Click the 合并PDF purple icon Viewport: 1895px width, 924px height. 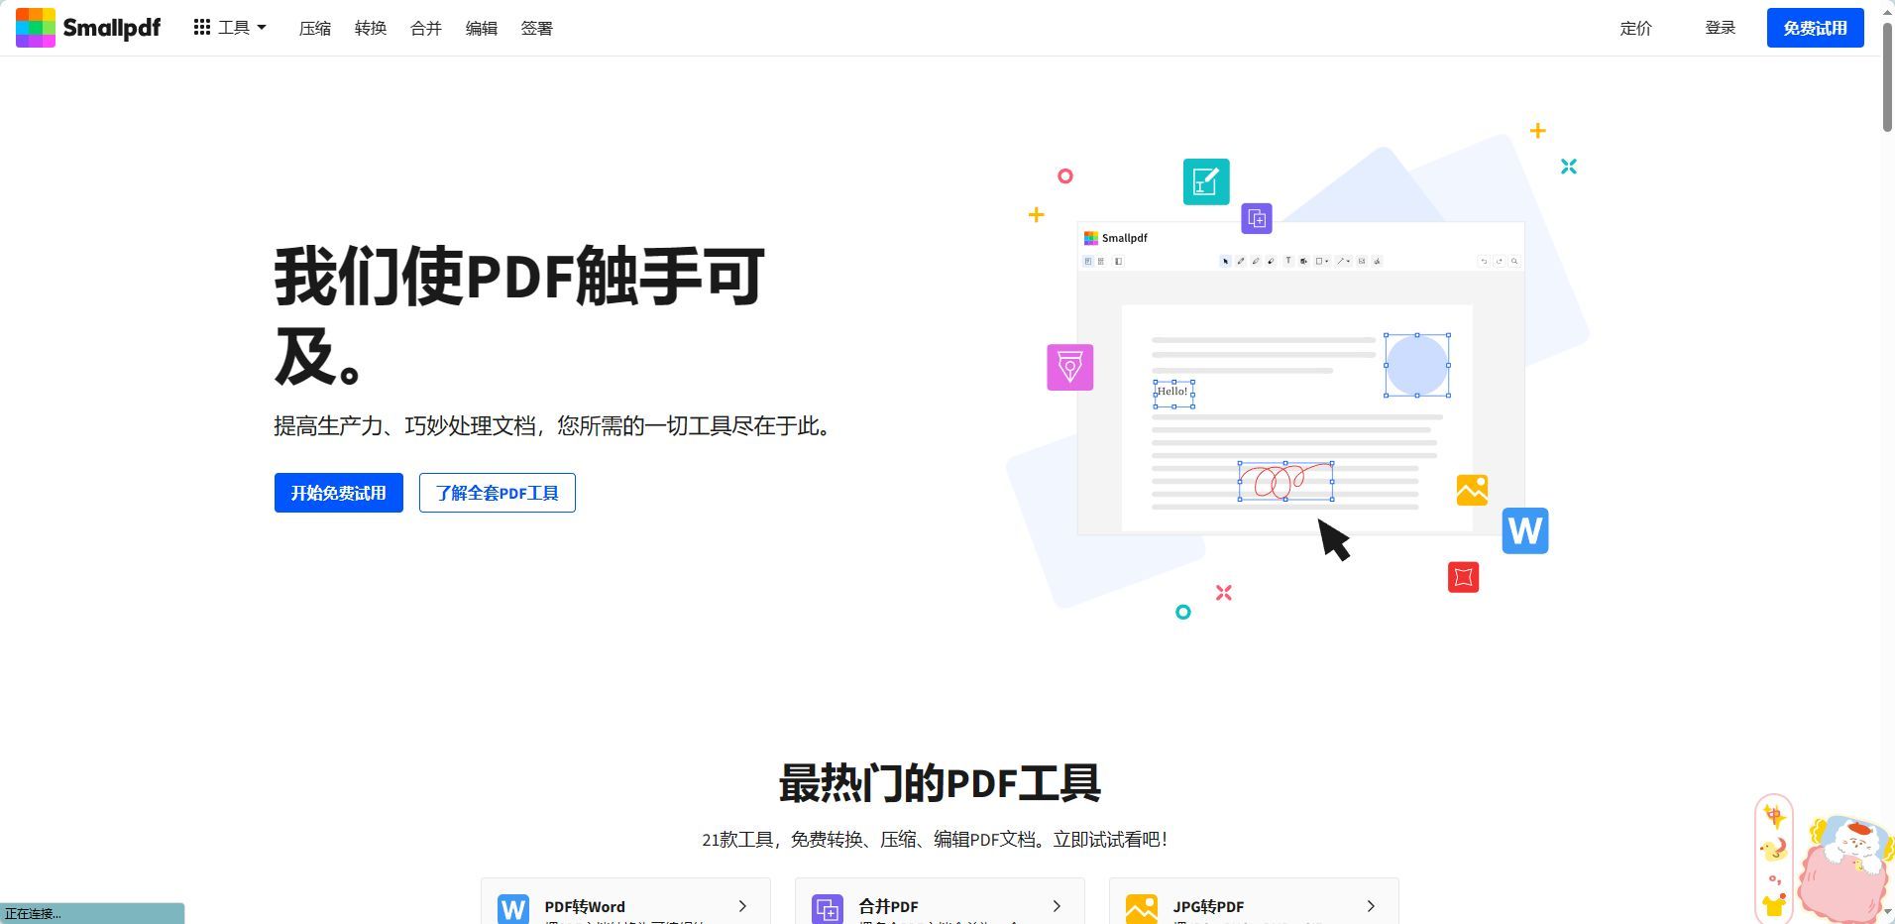coord(828,908)
